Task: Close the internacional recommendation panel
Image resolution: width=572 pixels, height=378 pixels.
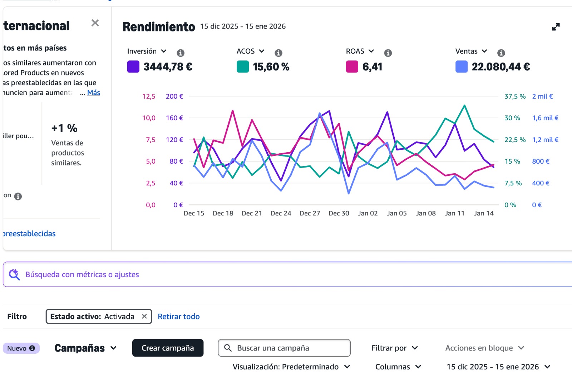Action: click(95, 23)
